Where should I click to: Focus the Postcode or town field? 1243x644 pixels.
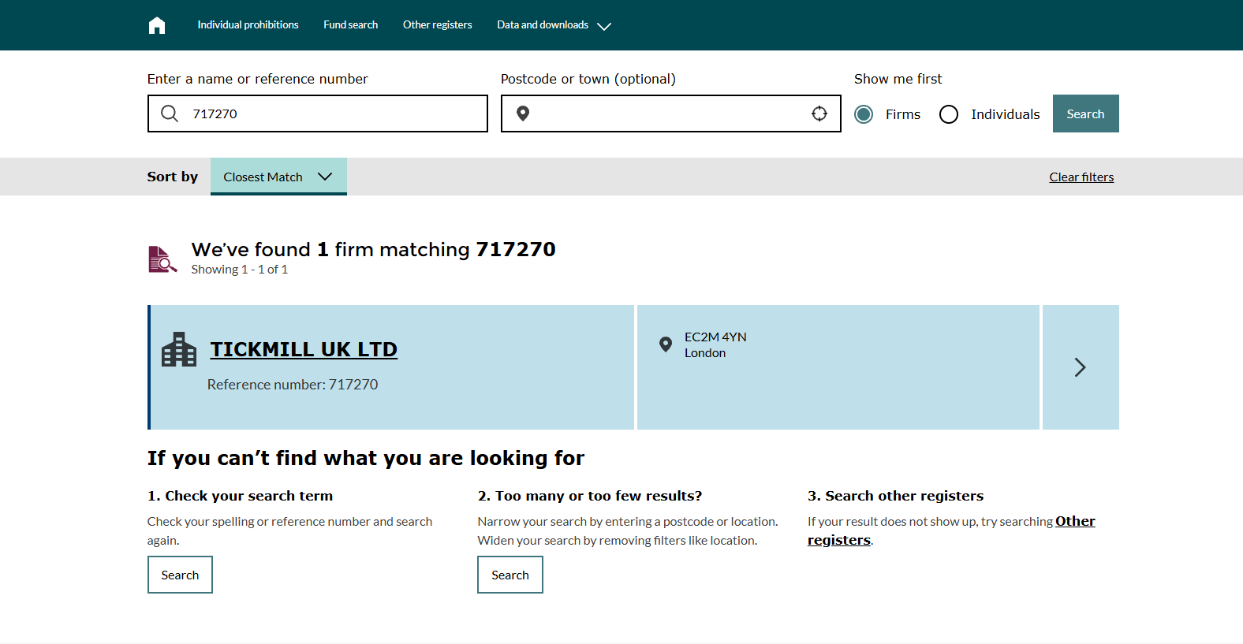671,114
